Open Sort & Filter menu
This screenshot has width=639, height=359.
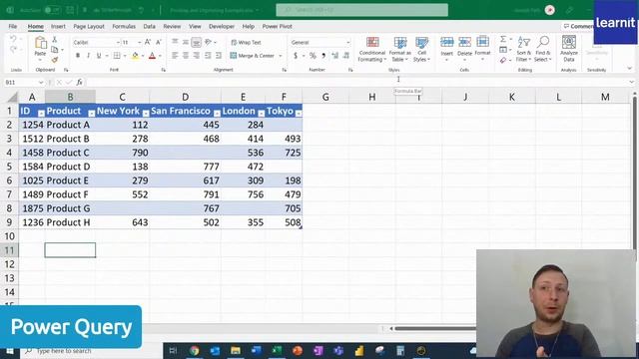[523, 49]
